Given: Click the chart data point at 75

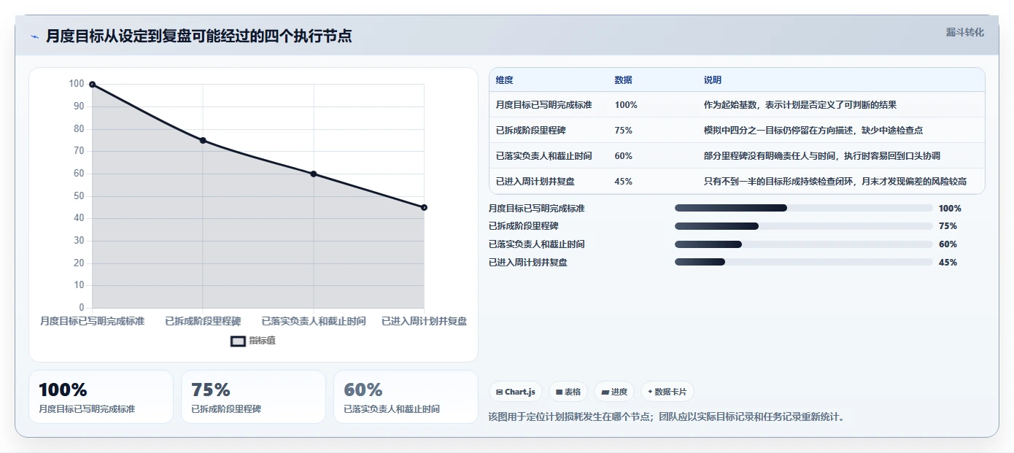Looking at the screenshot, I should click(x=203, y=141).
